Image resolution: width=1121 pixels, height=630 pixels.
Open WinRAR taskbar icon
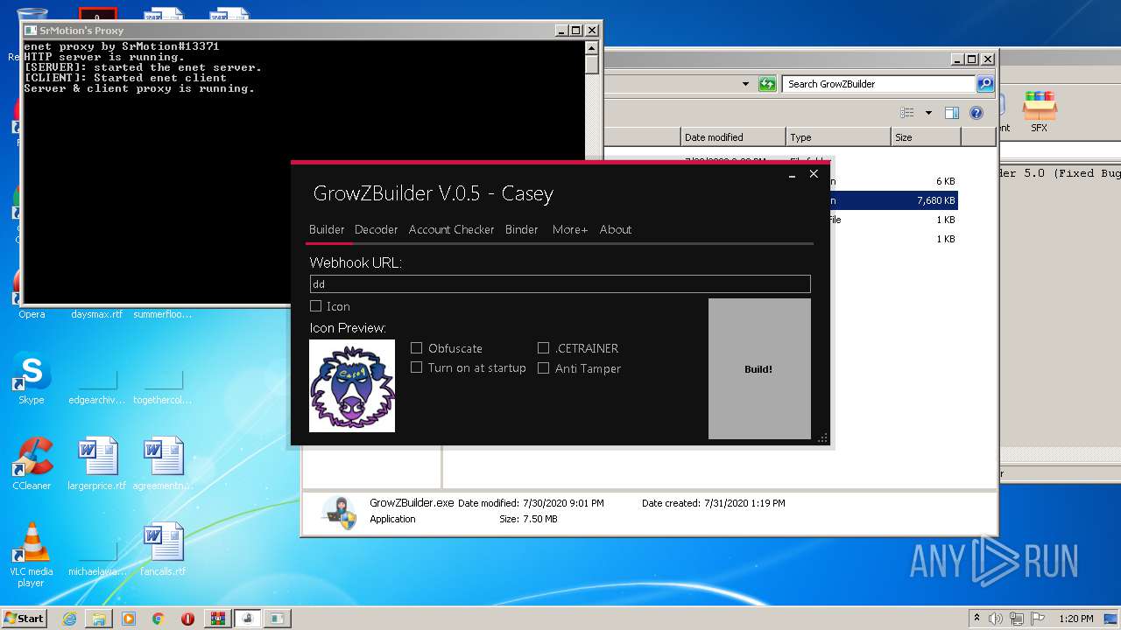coord(217,619)
